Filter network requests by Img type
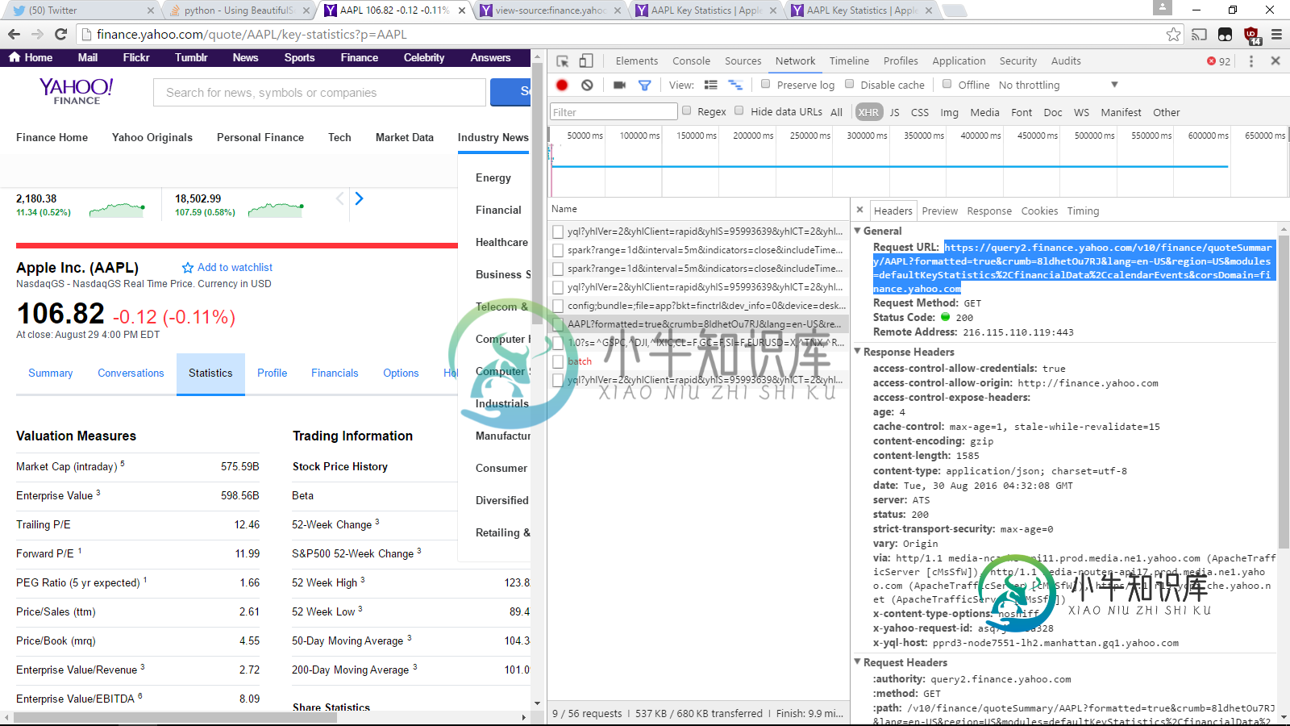Image resolution: width=1290 pixels, height=726 pixels. click(949, 112)
